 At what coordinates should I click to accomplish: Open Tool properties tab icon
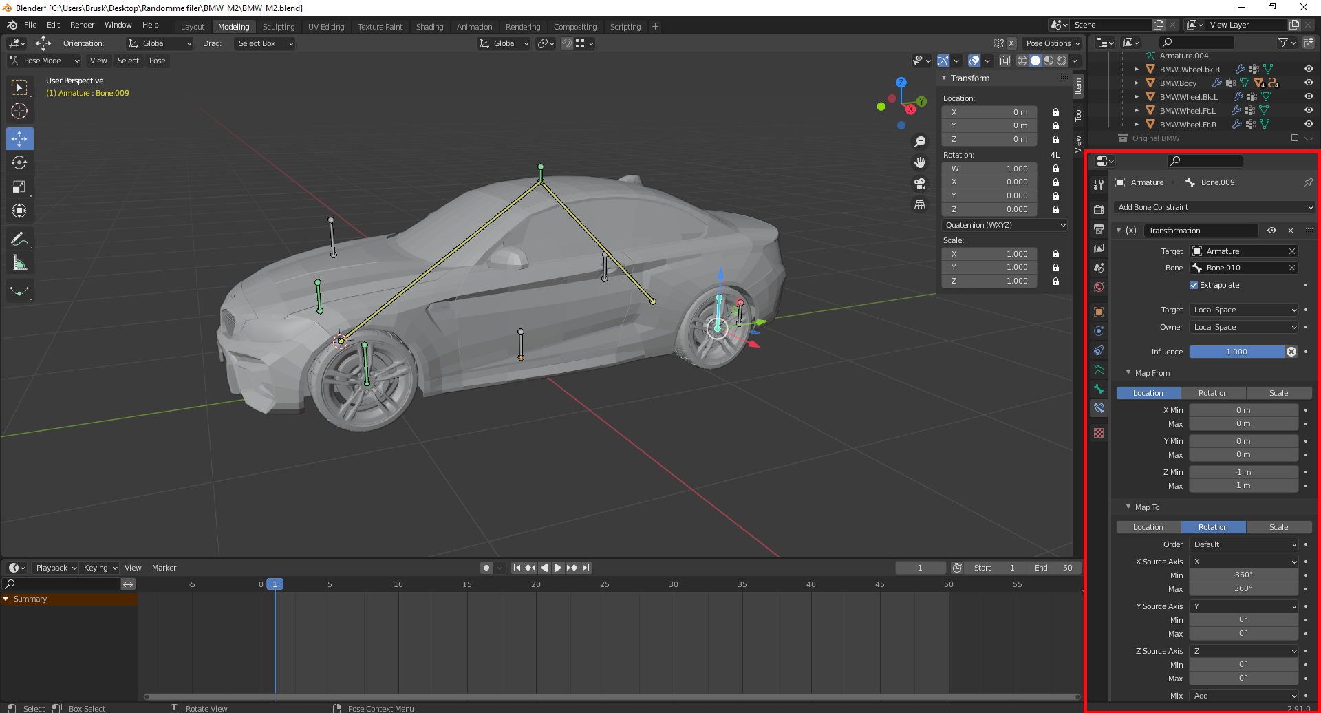coord(1099,185)
